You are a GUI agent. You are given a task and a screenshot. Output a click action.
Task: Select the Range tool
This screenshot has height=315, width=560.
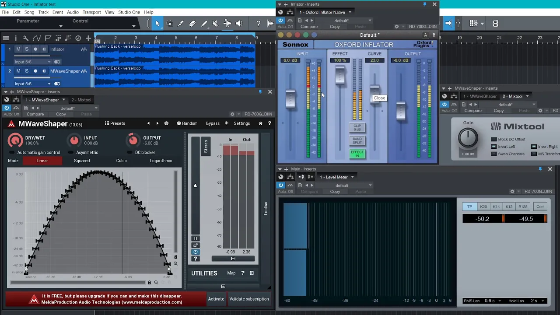tap(169, 24)
